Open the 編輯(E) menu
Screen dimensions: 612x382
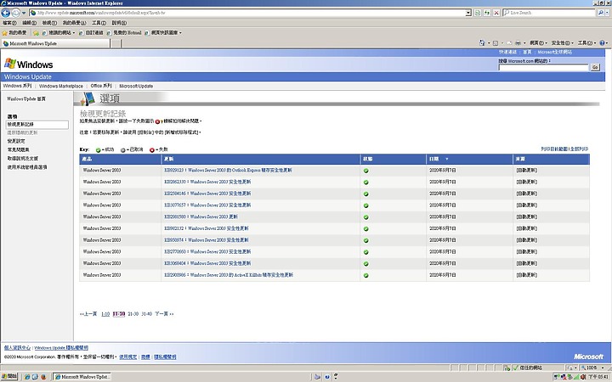click(29, 23)
